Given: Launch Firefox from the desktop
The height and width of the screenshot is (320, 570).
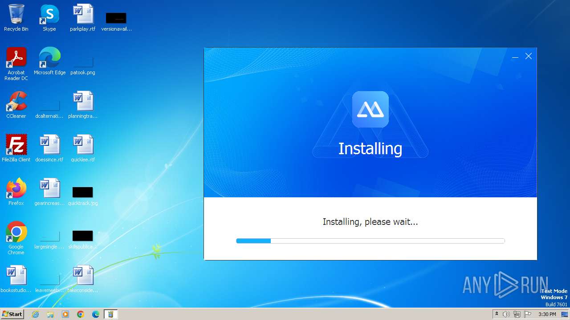Looking at the screenshot, I should pos(16,192).
